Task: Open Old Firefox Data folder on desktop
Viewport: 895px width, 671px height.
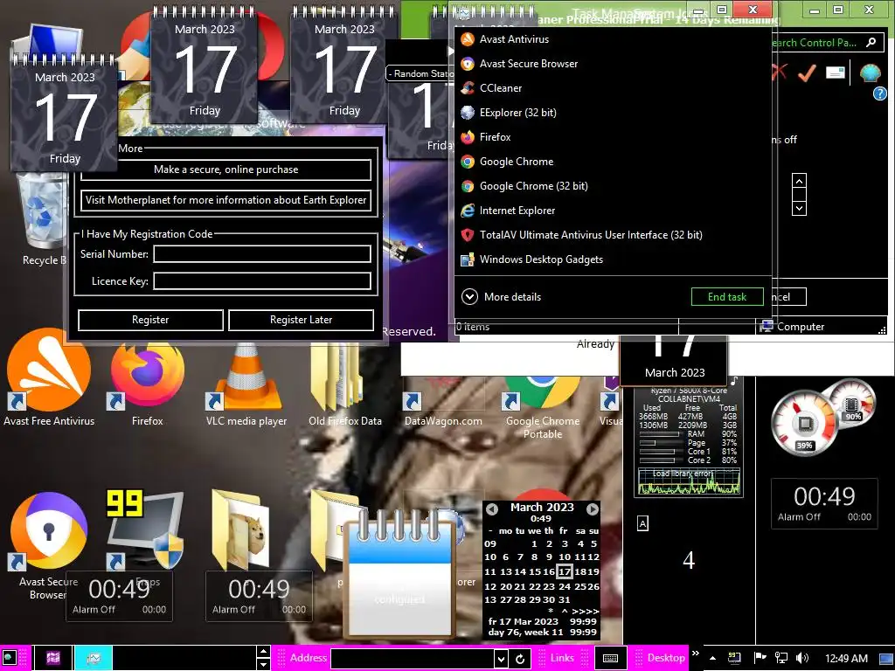Action: click(x=344, y=384)
